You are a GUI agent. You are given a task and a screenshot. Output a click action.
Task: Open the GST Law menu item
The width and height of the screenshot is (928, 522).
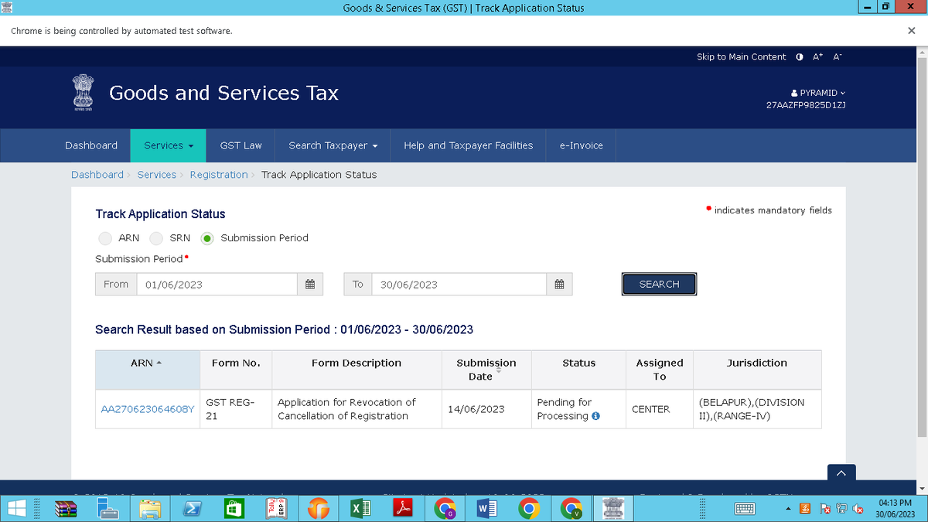[x=241, y=145]
